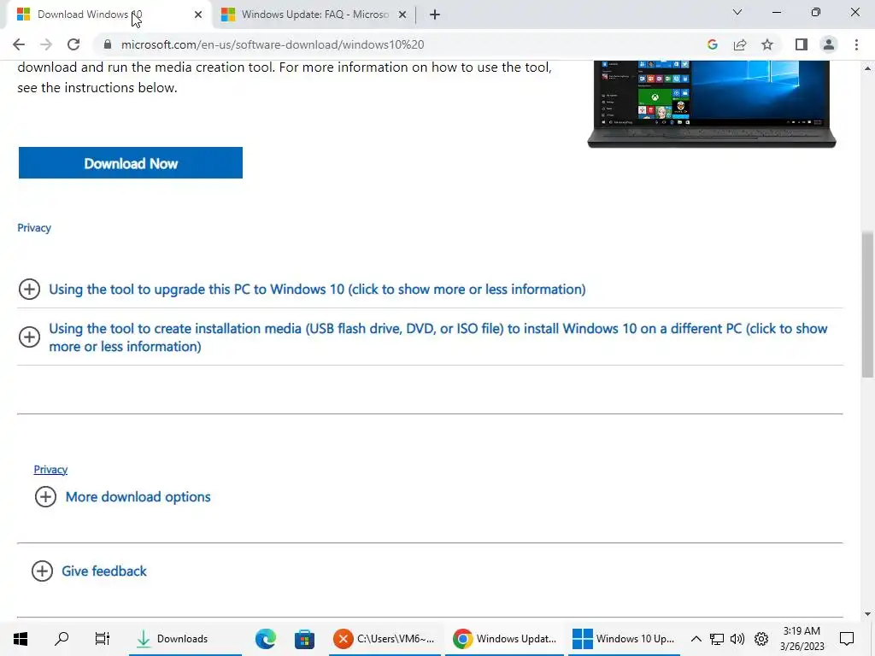Click 'Using the tool to create installation media' link
The width and height of the screenshot is (875, 656).
[438, 337]
